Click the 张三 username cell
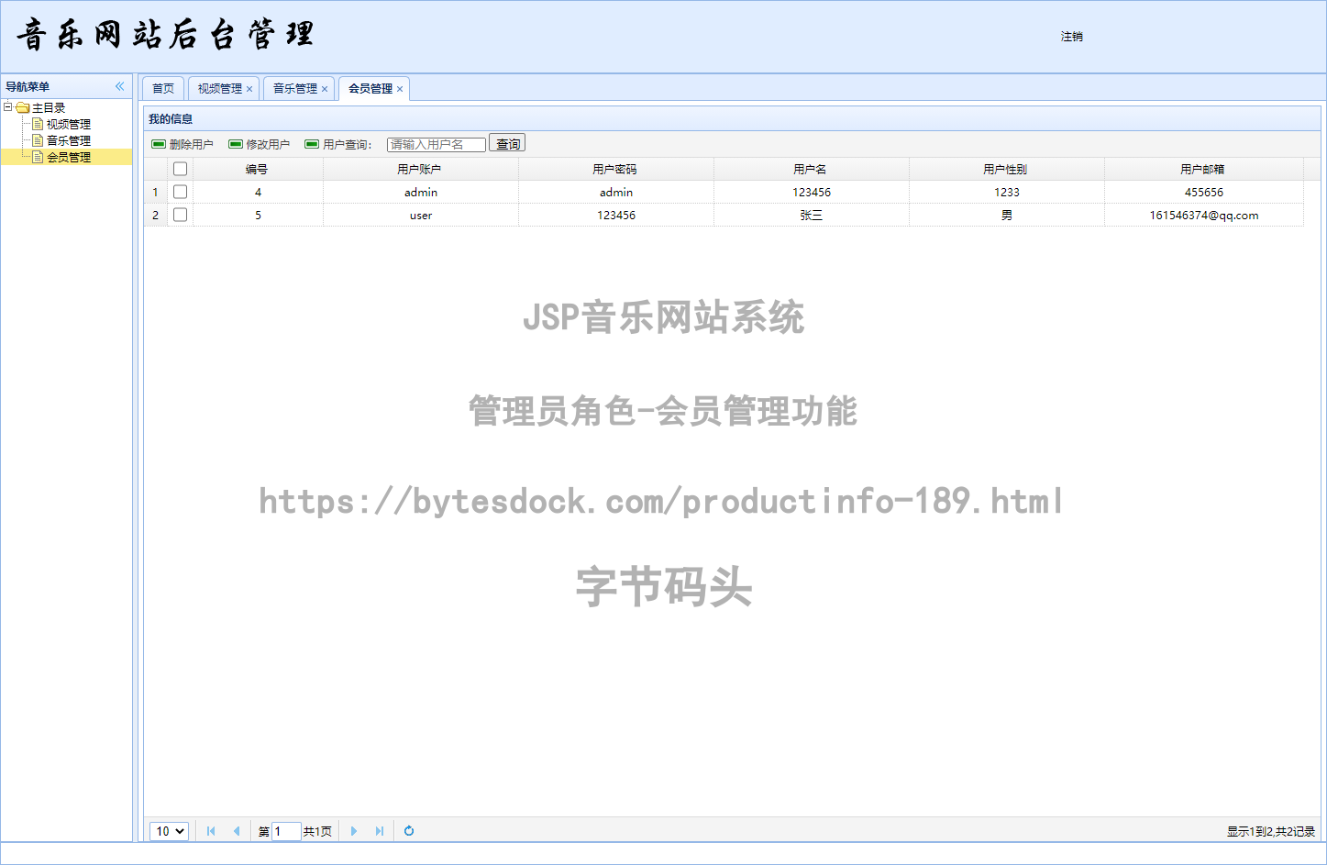 pos(812,215)
